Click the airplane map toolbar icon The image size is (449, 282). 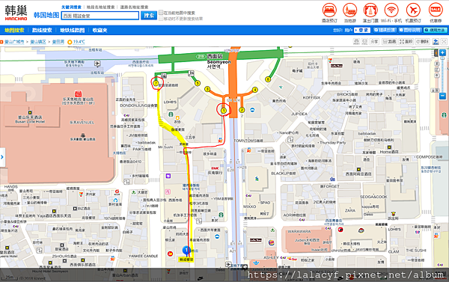point(436,41)
